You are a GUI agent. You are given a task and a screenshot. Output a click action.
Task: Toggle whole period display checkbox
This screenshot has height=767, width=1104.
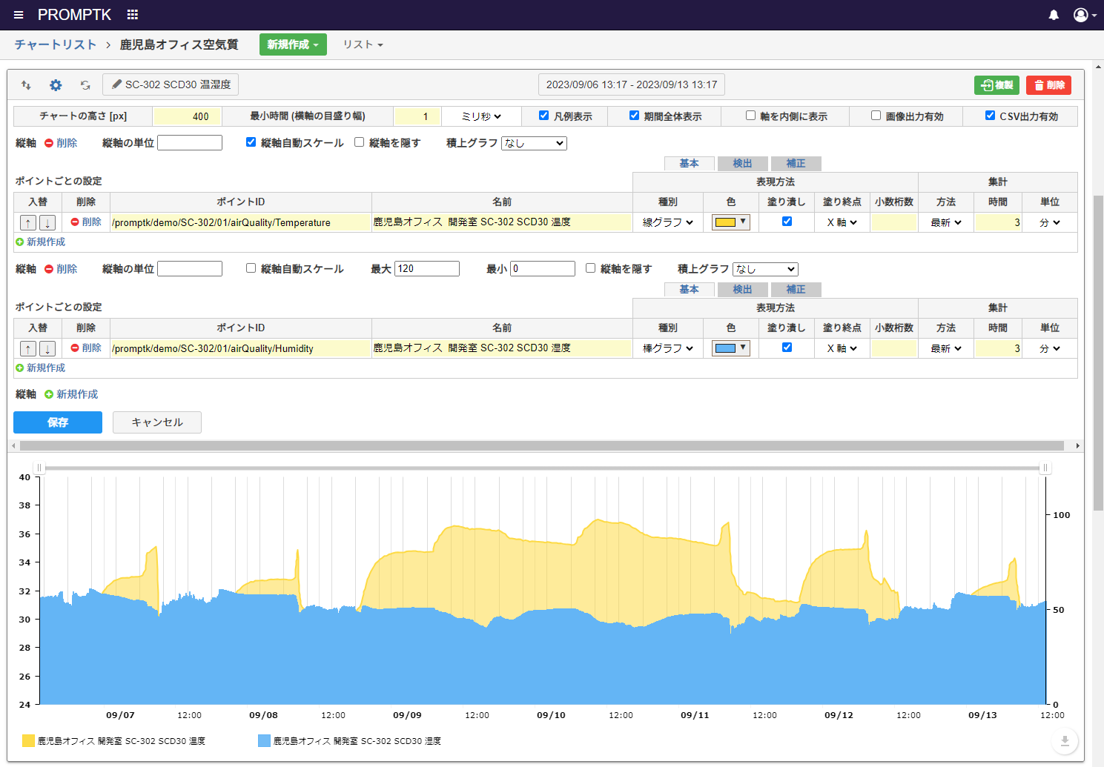point(634,116)
